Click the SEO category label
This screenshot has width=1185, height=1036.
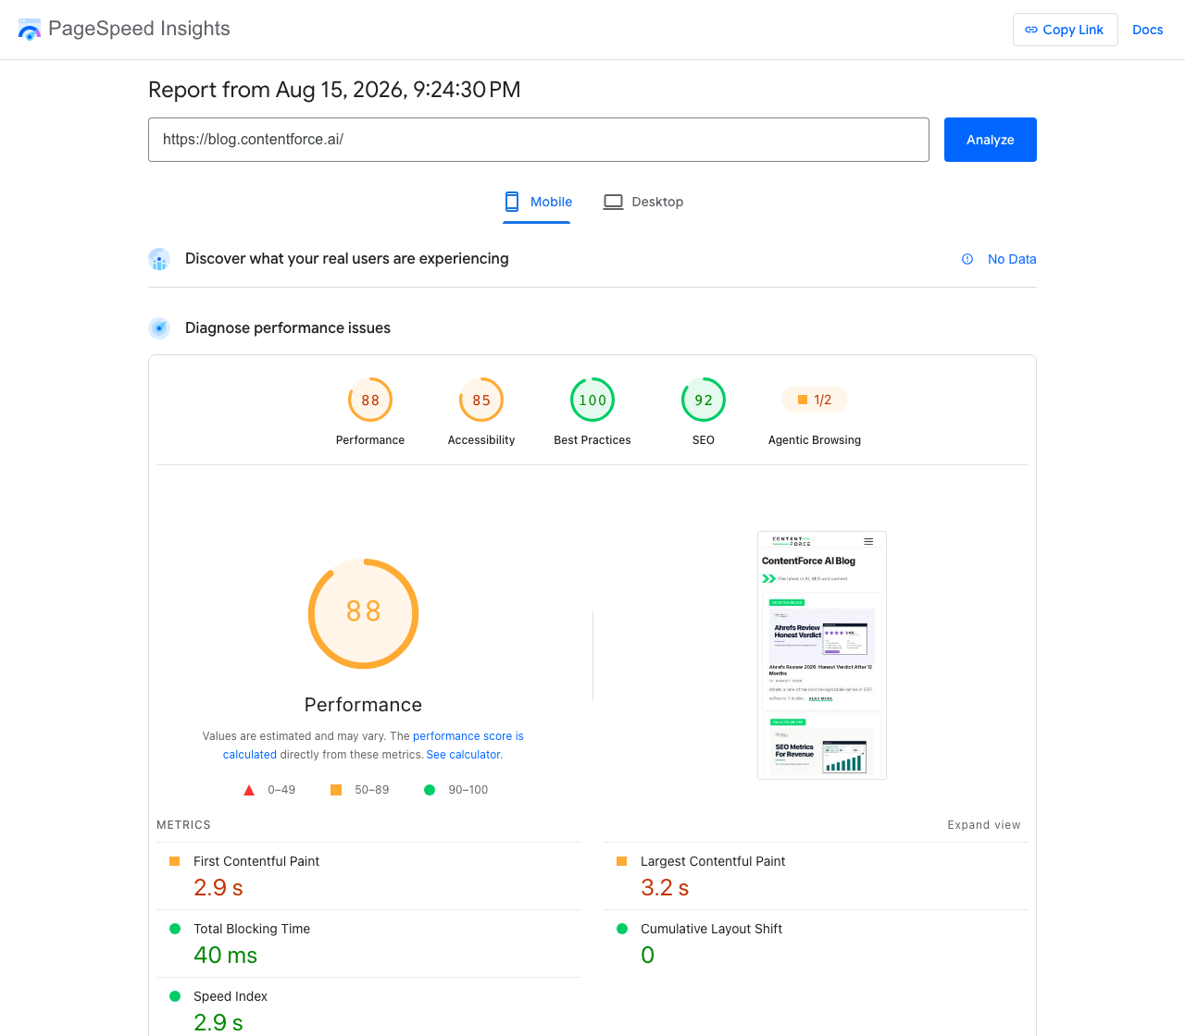click(x=704, y=440)
